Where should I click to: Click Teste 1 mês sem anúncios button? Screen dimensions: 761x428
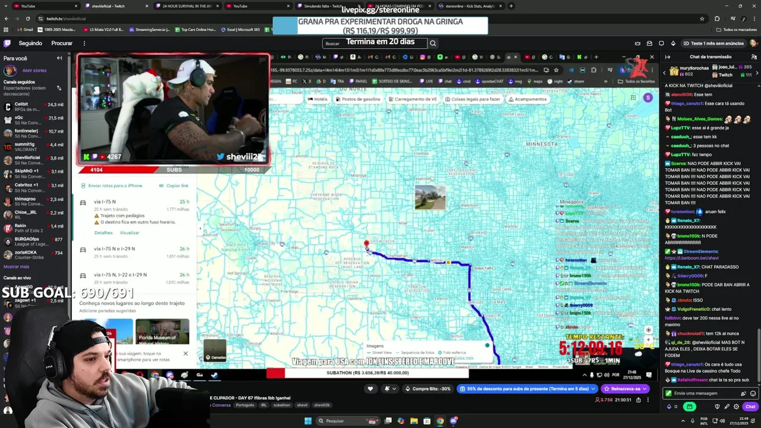point(713,43)
